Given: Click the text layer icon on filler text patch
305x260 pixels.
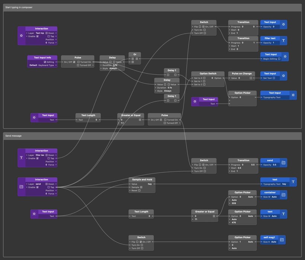Looking at the screenshot, I should [x=283, y=40].
